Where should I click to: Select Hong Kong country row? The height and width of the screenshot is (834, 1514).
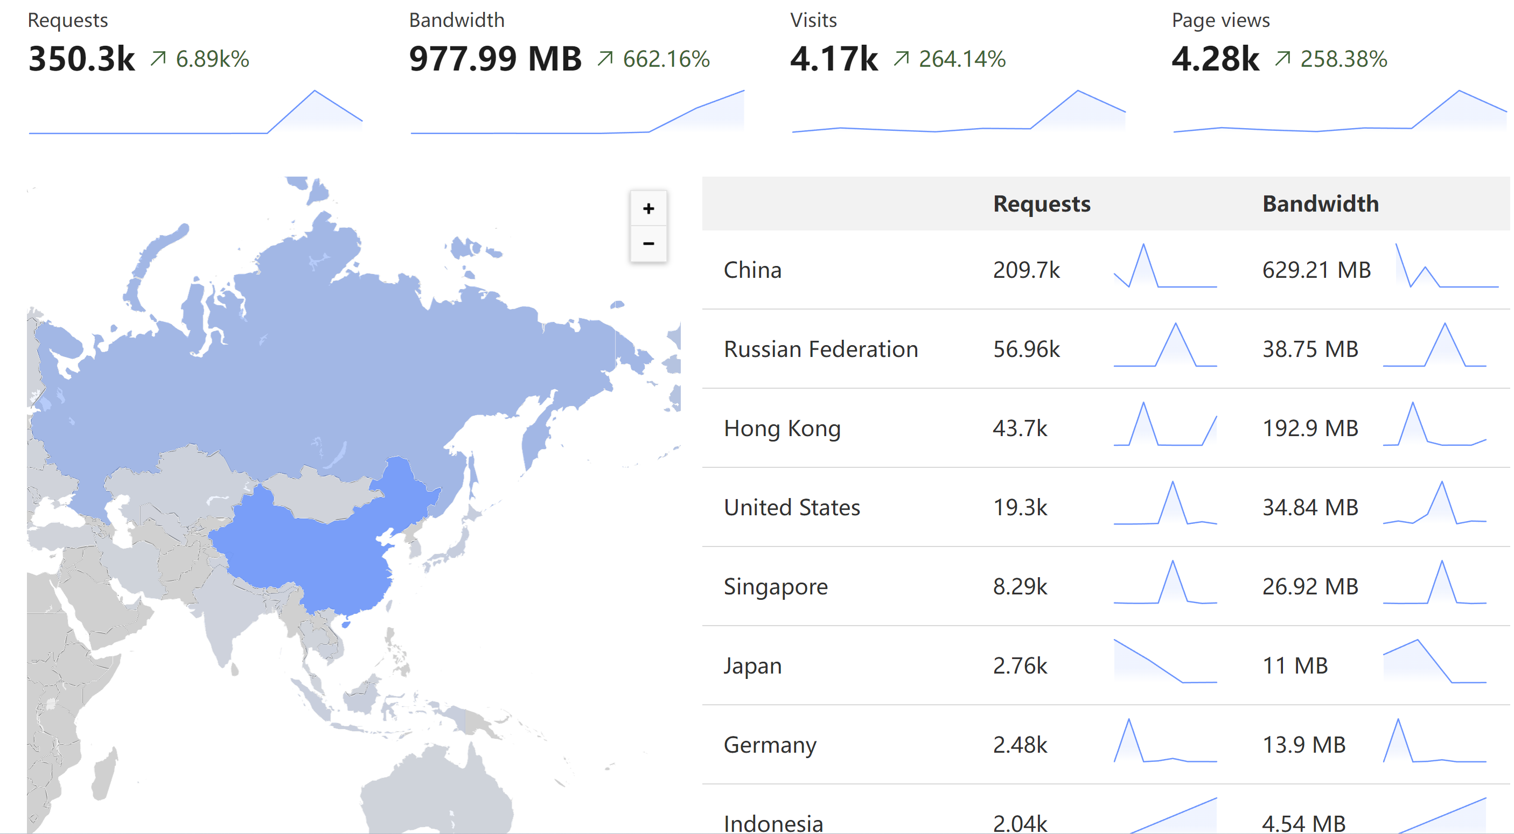click(782, 429)
